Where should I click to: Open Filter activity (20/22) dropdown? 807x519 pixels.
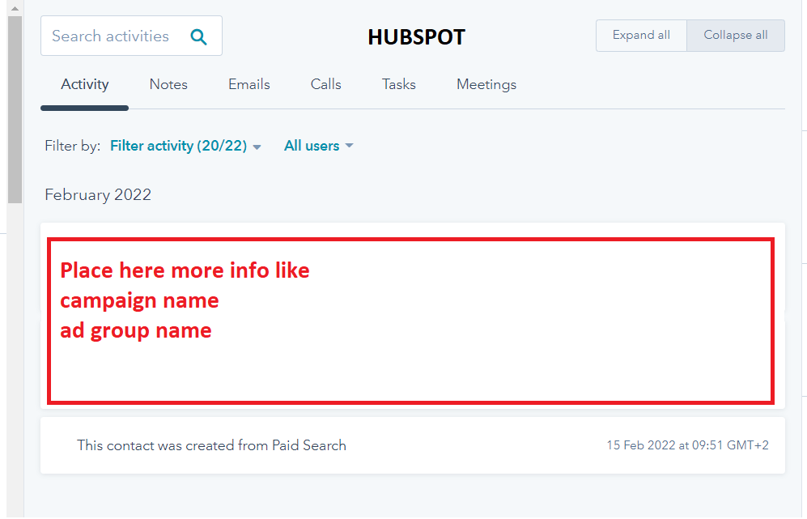pyautogui.click(x=186, y=147)
